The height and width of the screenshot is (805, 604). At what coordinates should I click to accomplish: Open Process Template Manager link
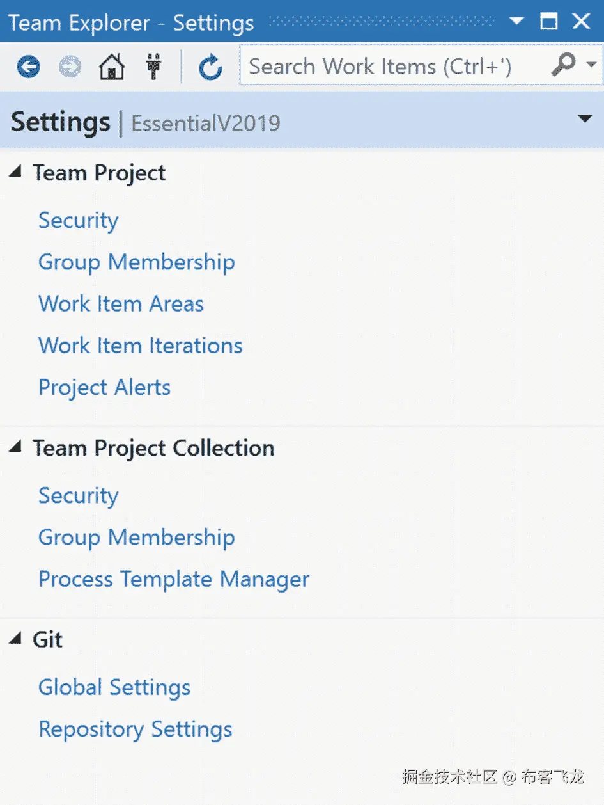click(174, 579)
